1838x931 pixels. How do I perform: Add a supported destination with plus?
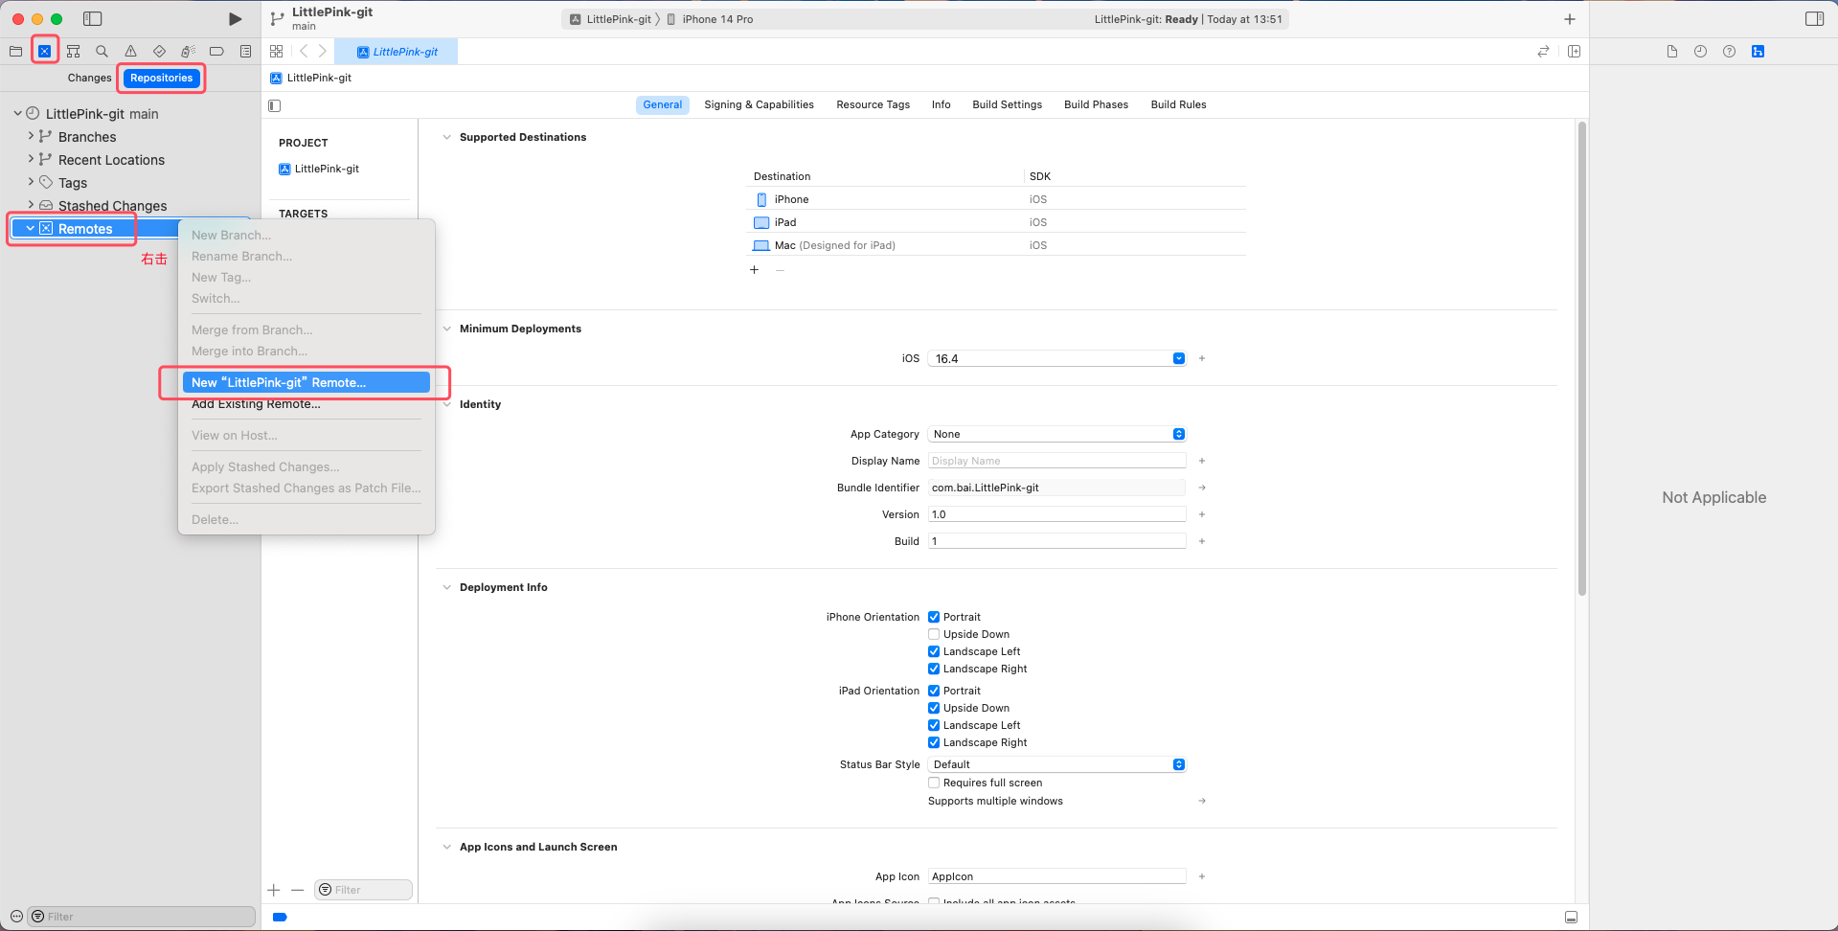(755, 270)
